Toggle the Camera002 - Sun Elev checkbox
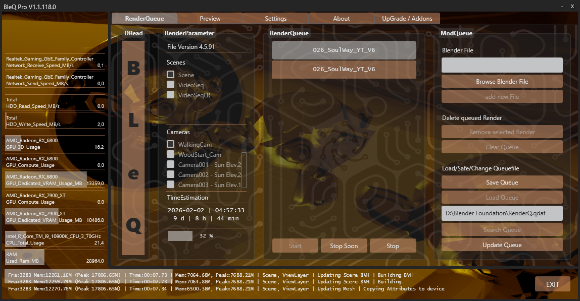580x301 pixels. click(x=171, y=174)
